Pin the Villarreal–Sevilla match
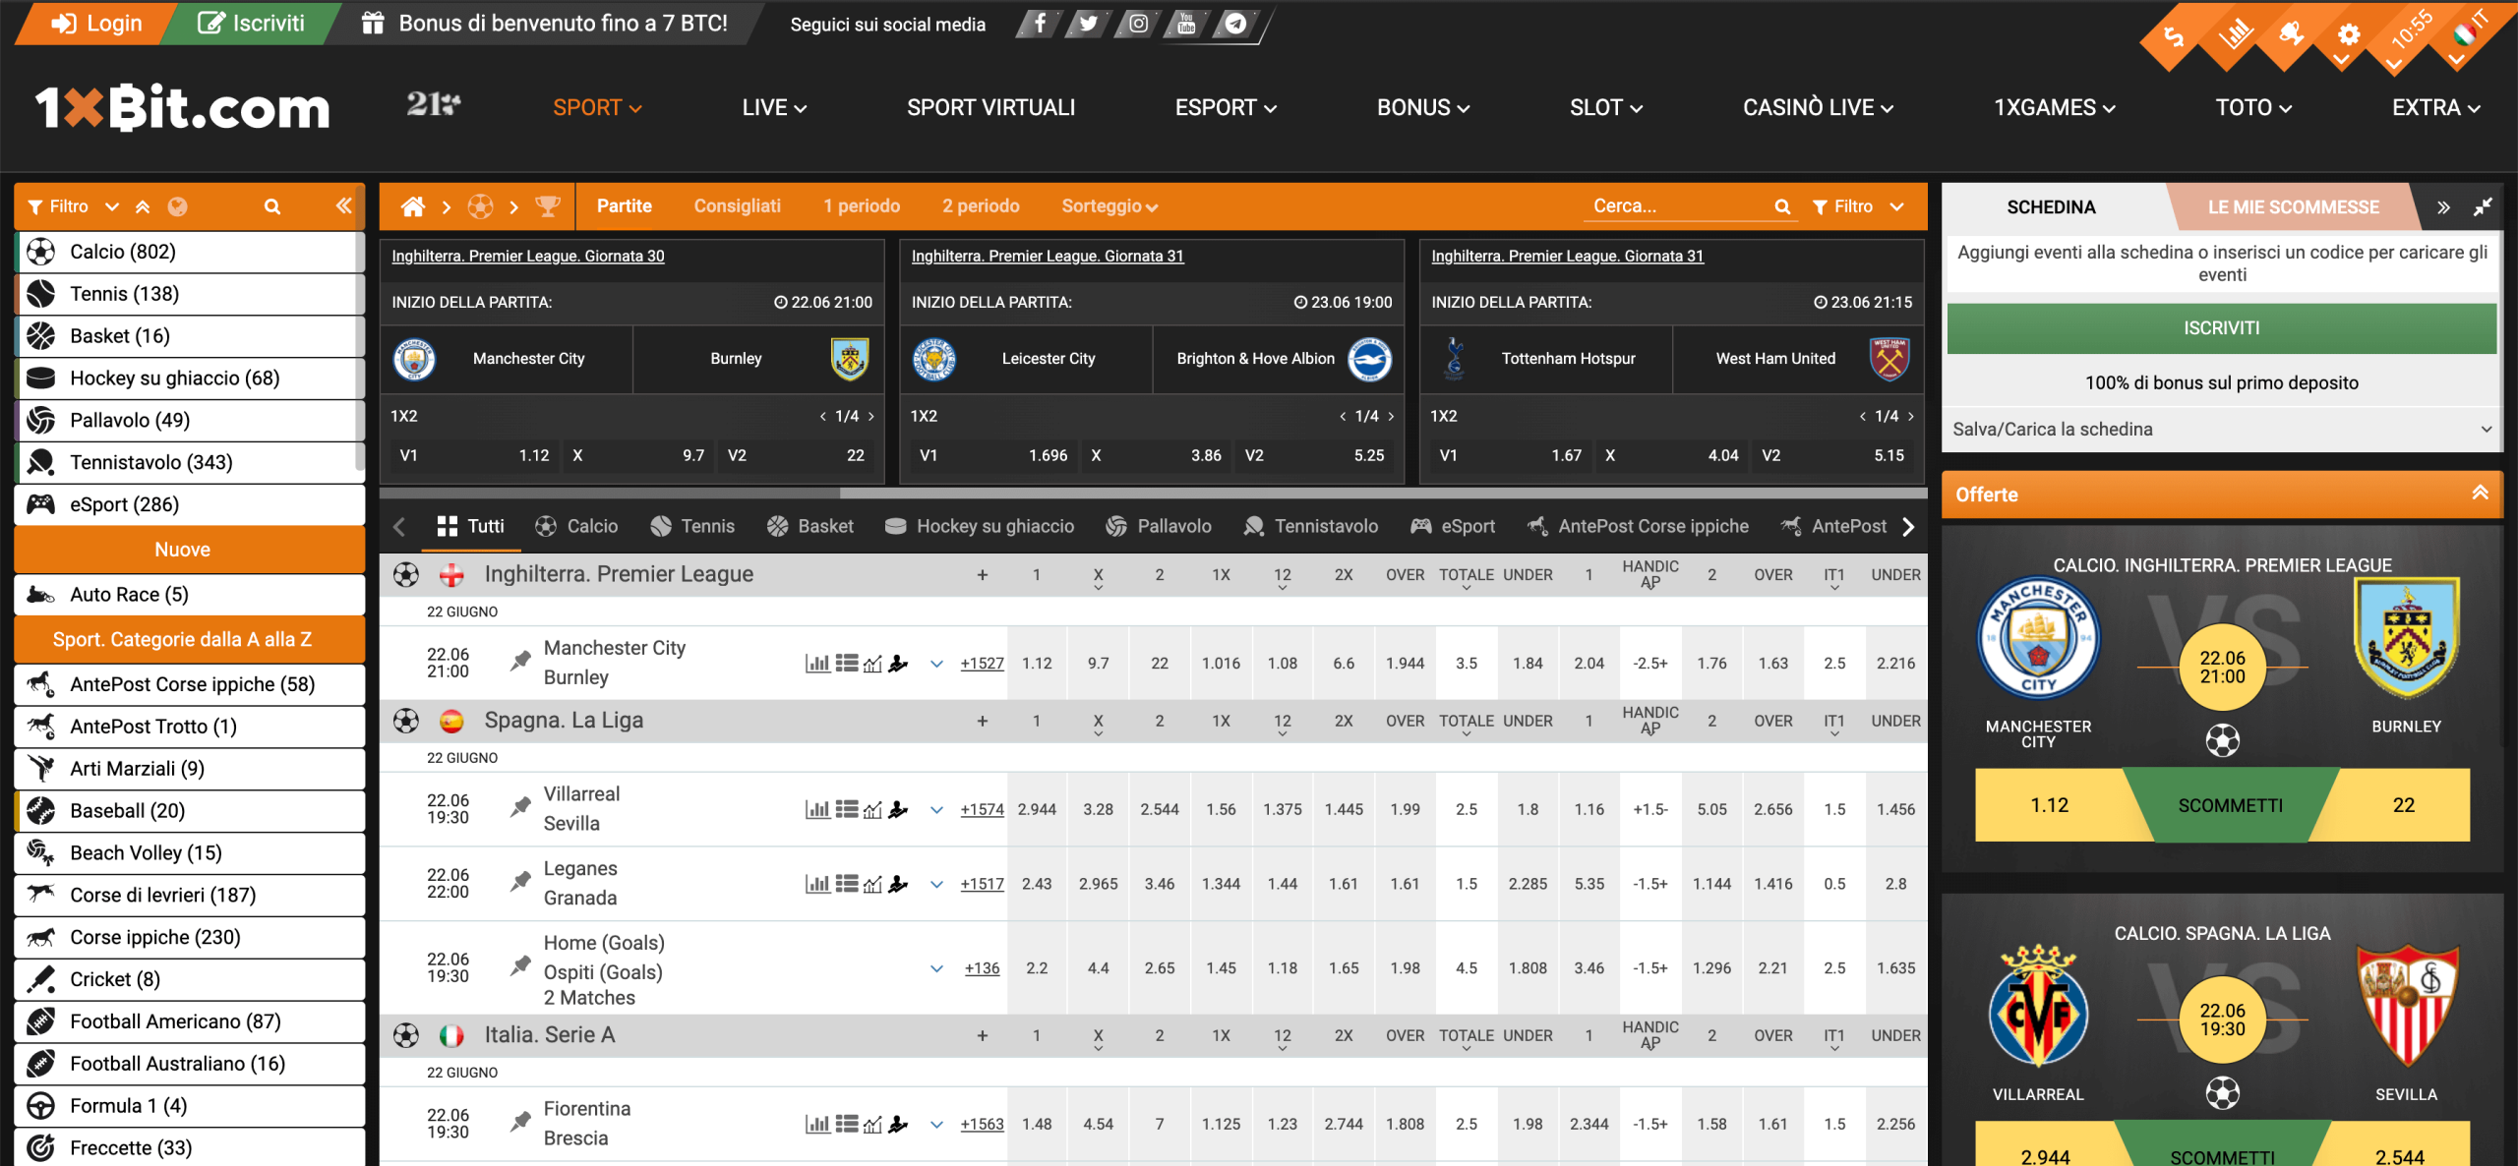Screen dimensions: 2518x1166 [520, 808]
